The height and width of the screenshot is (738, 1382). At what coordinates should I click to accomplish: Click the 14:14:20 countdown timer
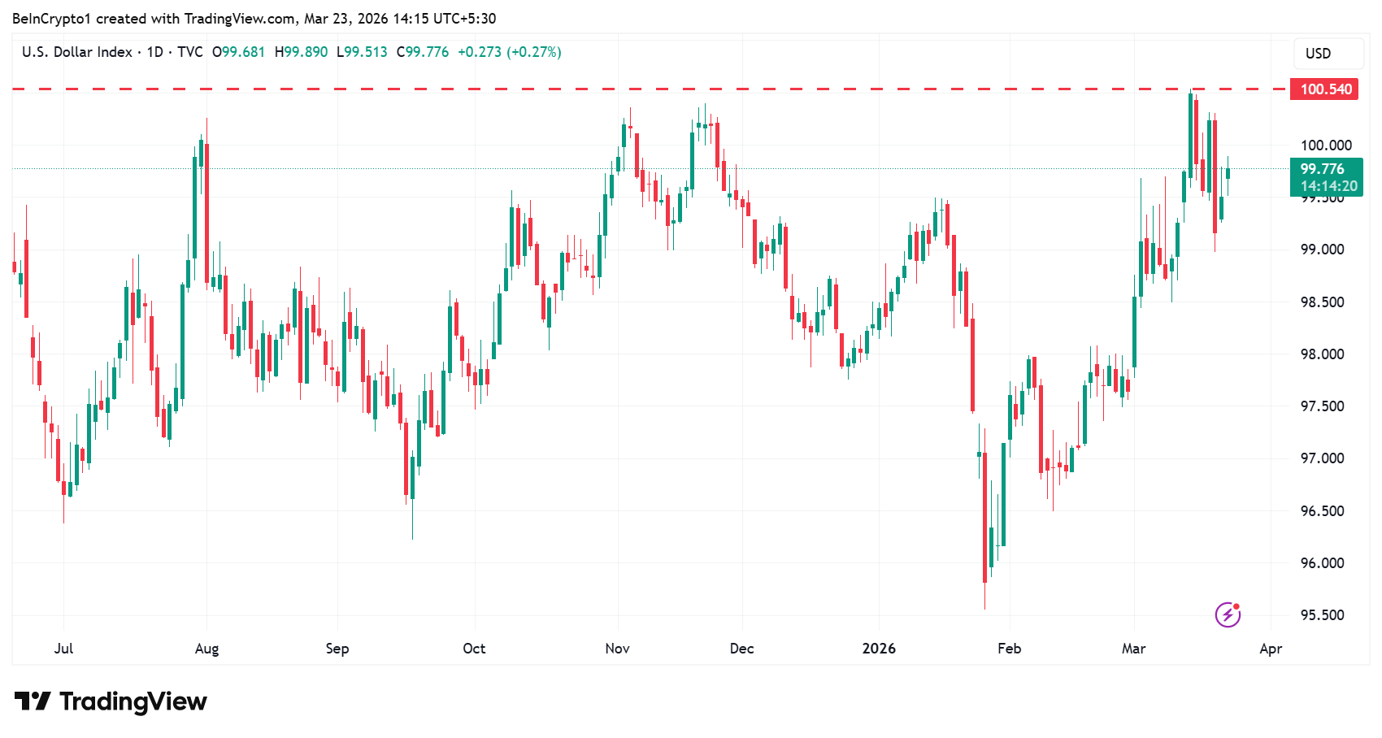1329,185
